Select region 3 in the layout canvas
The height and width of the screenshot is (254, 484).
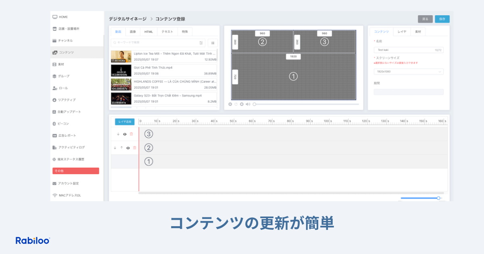click(325, 42)
